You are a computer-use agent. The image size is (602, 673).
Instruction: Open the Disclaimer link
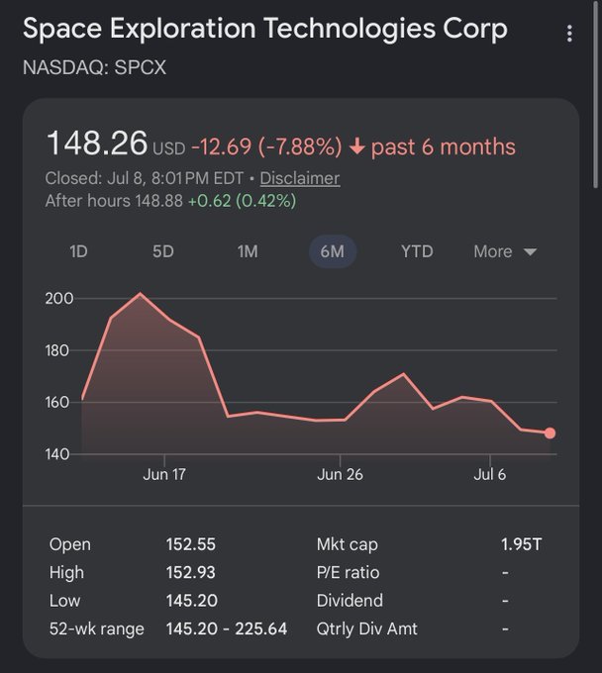[300, 178]
